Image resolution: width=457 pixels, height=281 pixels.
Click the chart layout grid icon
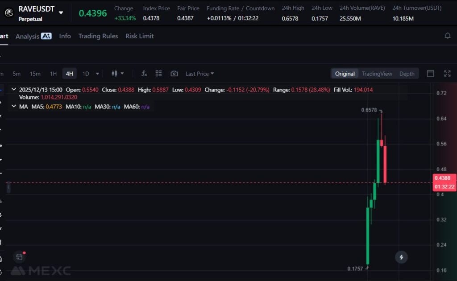coord(158,74)
